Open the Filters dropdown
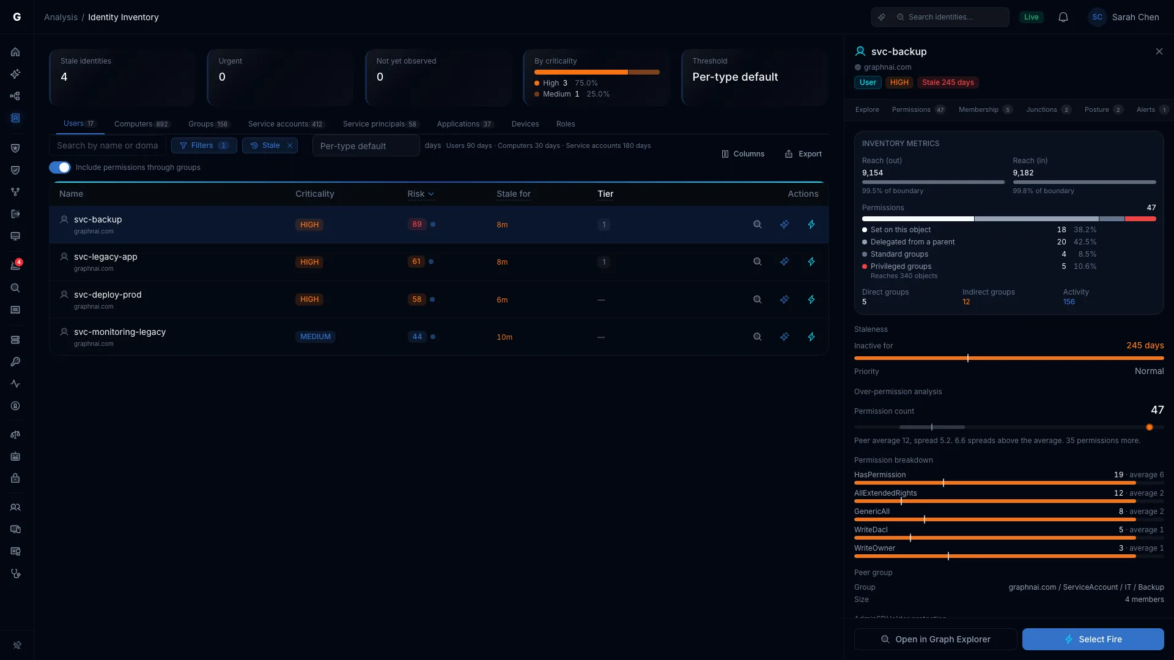Viewport: 1174px width, 660px height. [204, 145]
